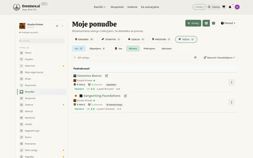Switch to the Storitve tab
The height and width of the screenshot is (158, 253).
(111, 39)
